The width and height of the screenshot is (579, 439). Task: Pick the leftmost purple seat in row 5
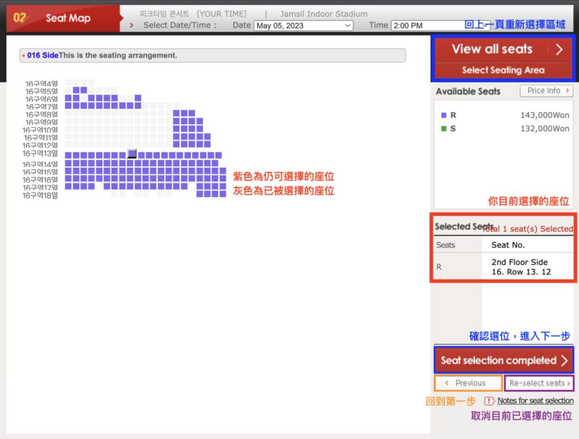[76, 90]
